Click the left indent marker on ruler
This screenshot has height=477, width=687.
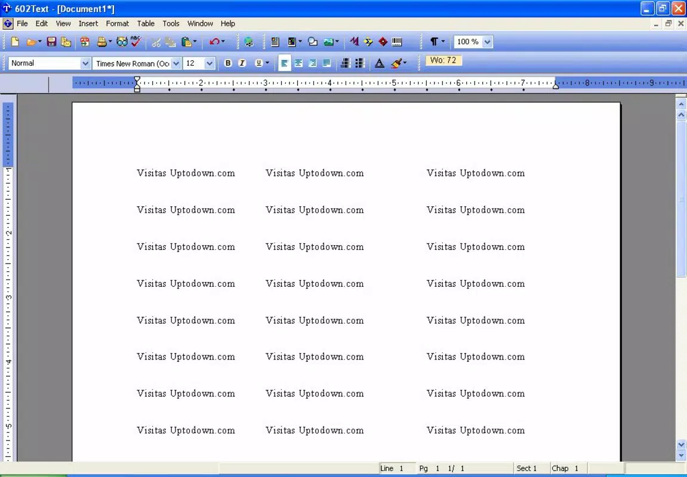(137, 84)
